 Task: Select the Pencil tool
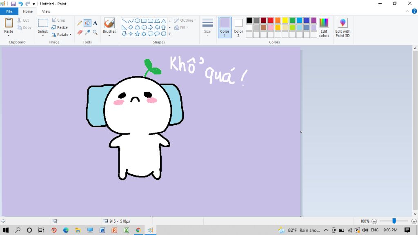coord(80,23)
